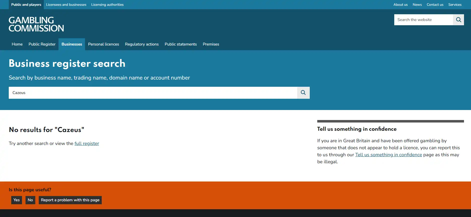Open the Public Register menu item
This screenshot has width=471, height=217.
(42, 44)
